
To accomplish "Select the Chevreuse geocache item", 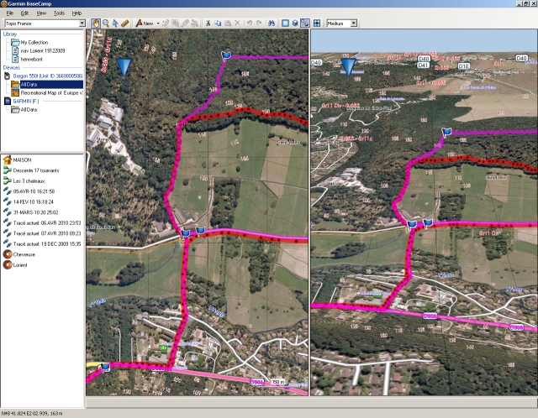I will tap(24, 254).
